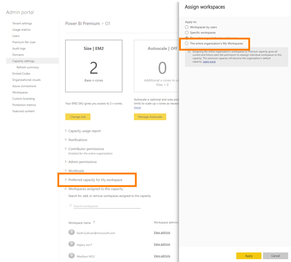Go to Audit logs in the sidebar
The image size is (291, 262).
click(19, 48)
